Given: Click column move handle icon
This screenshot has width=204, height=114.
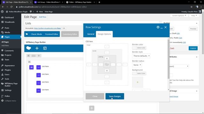Looking at the screenshot, I should coord(29,62).
